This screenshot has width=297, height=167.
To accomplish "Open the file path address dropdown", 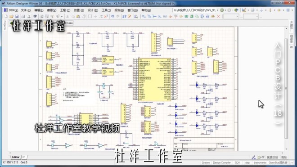I will (218, 10).
